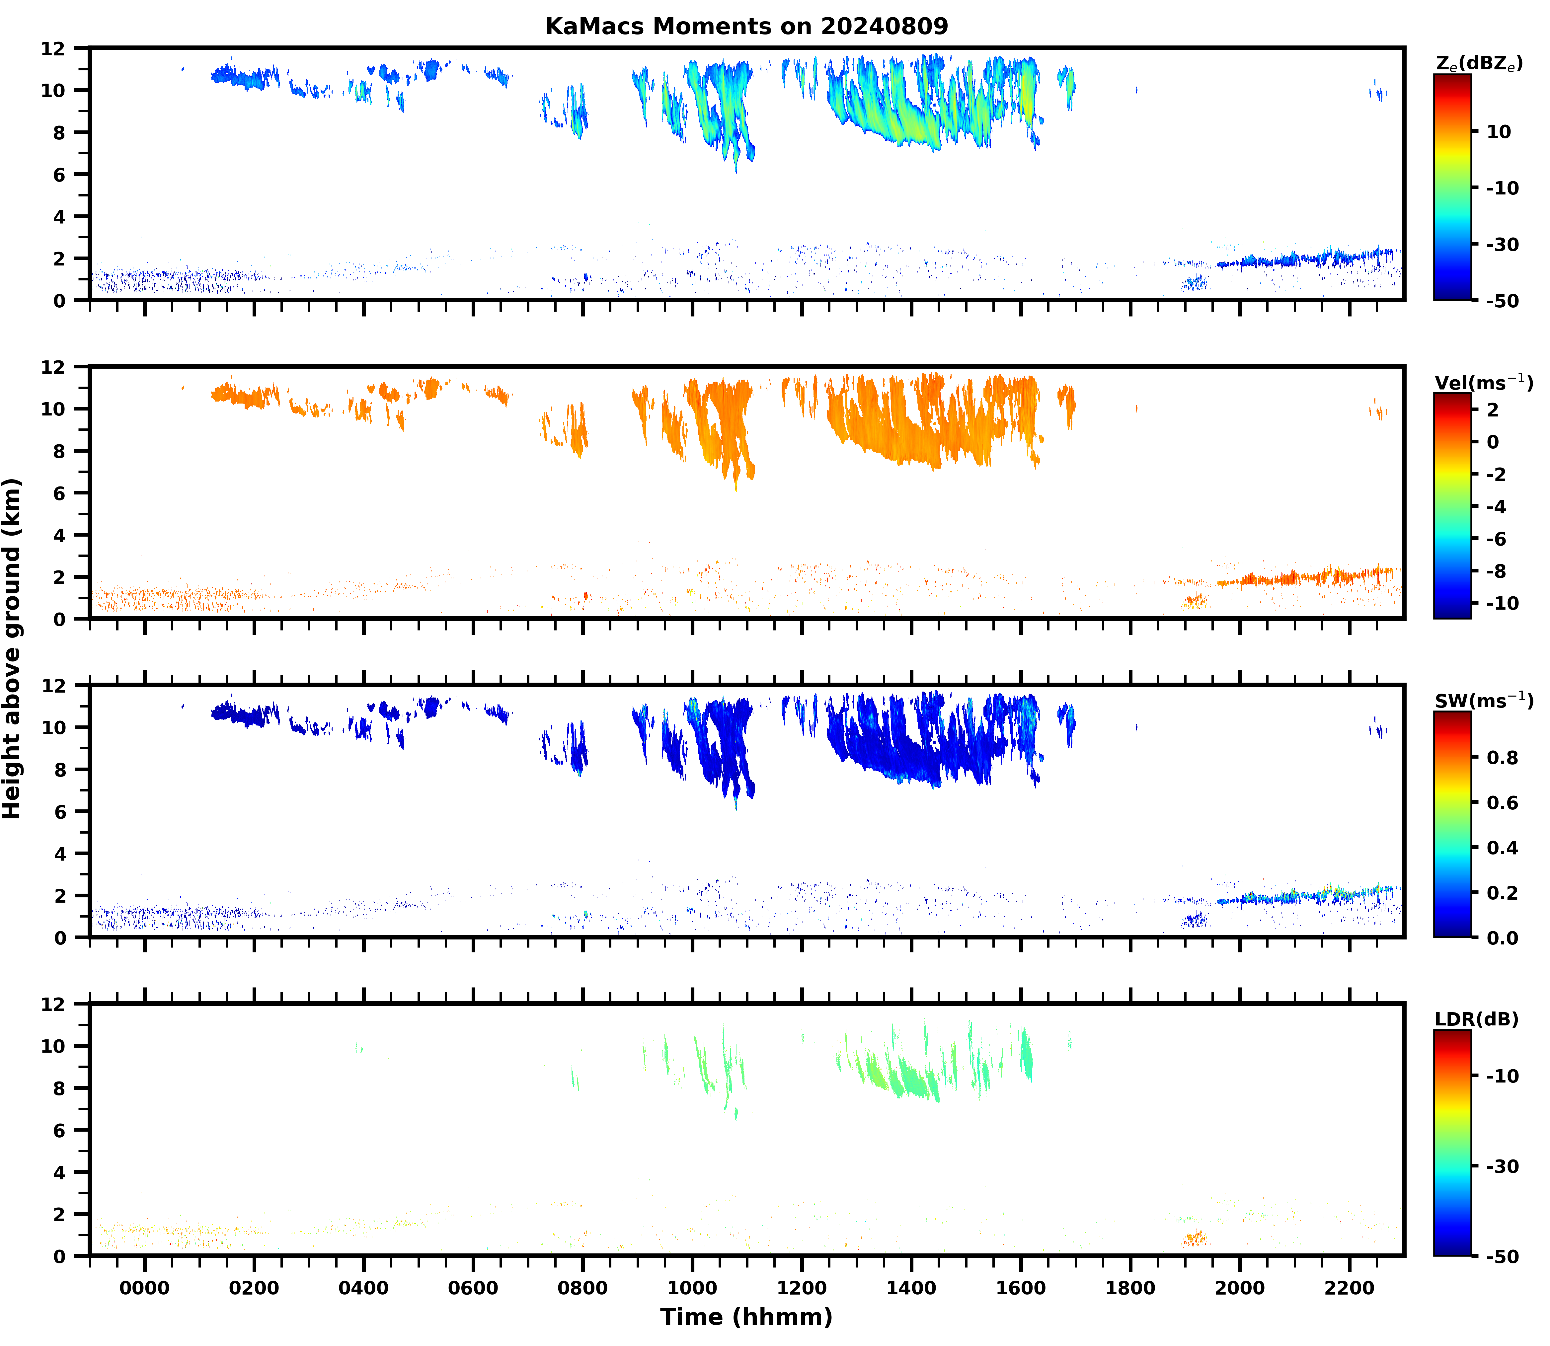Click the 0400 time tick label
The height and width of the screenshot is (1346, 1550).
tap(364, 1288)
